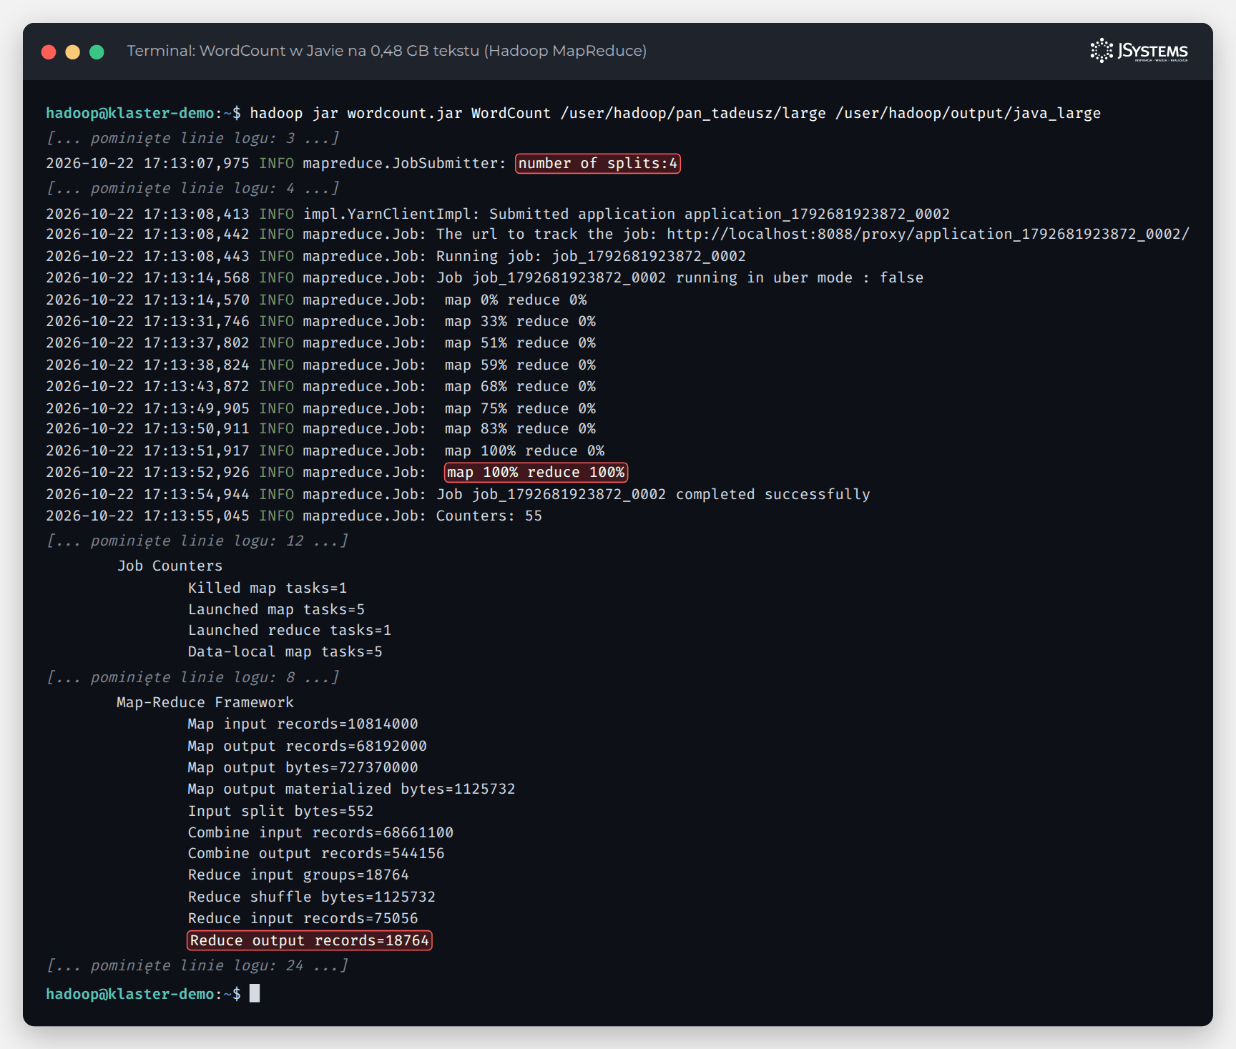Click 'Reduce input groups=18764' entry
1236x1049 pixels.
298,875
